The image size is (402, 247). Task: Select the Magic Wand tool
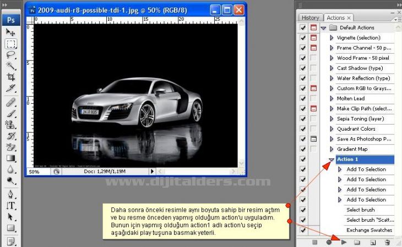[10, 66]
